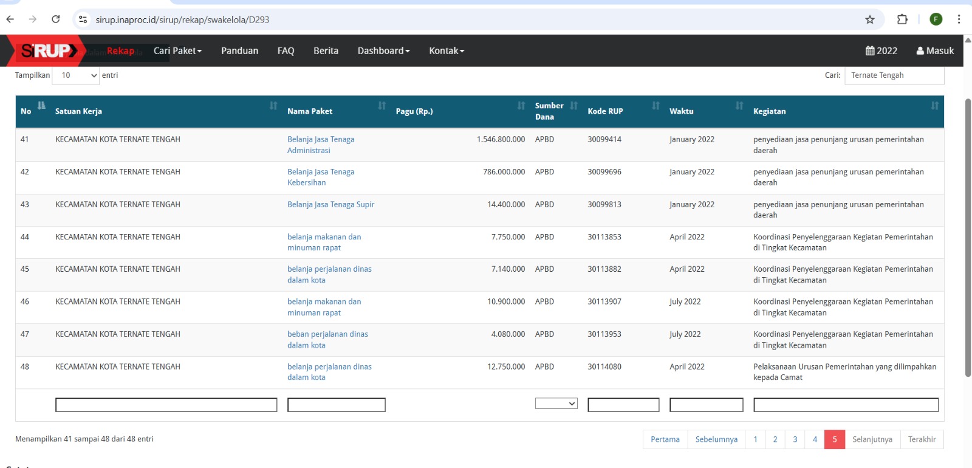Image resolution: width=972 pixels, height=468 pixels.
Task: Open the Belanja Jasa Tenaga Supir link
Action: tap(330, 205)
